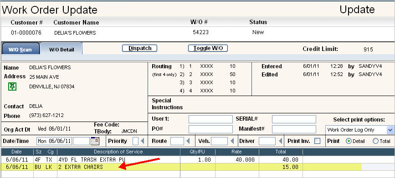Click the 40.00 total cell
Image resolution: width=395 pixels, height=178 pixels.
click(290, 160)
